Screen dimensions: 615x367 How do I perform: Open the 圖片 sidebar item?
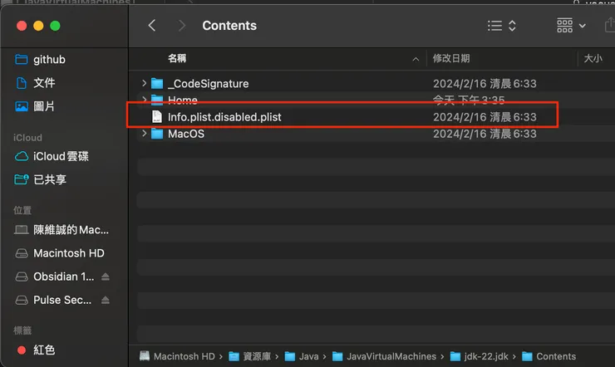(x=44, y=106)
